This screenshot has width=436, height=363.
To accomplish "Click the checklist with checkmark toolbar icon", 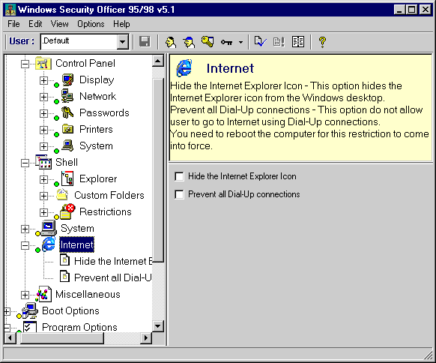I will 260,42.
